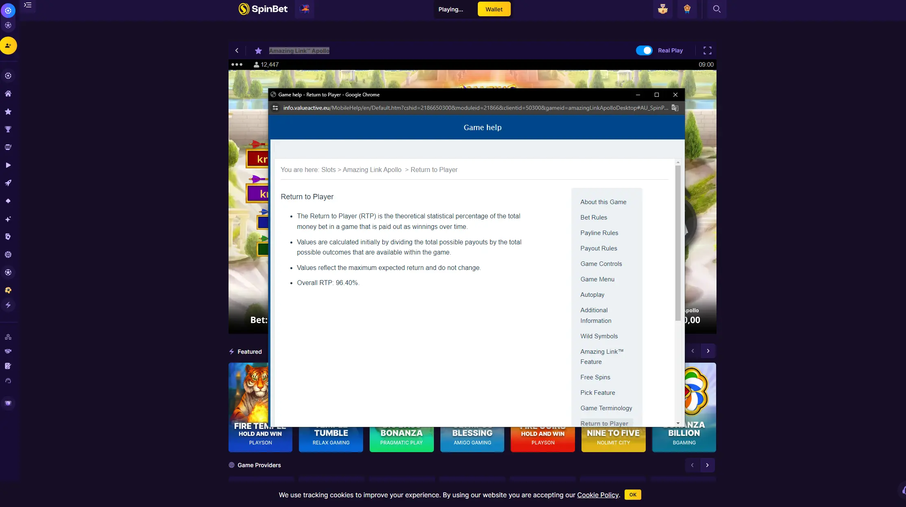The height and width of the screenshot is (507, 906).
Task: Click the poker chip icon below sign up
Action: tap(8, 76)
